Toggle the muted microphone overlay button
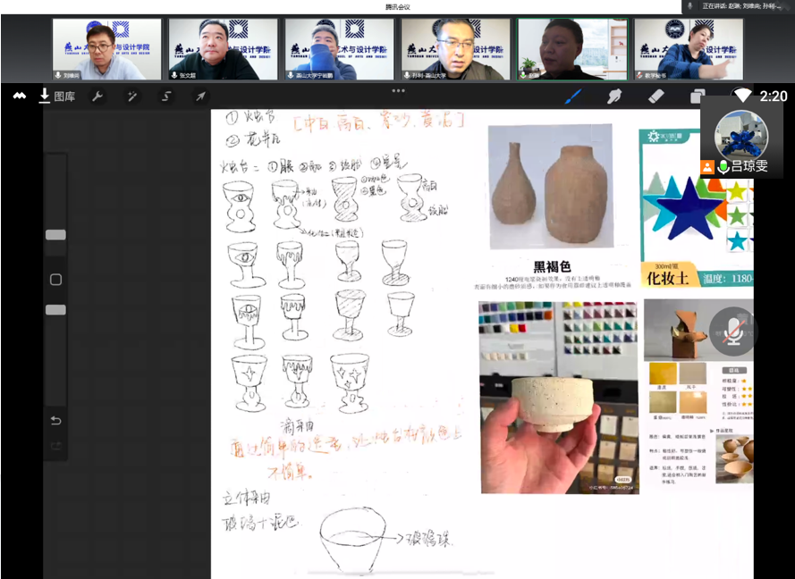This screenshot has height=579, width=795. [733, 331]
